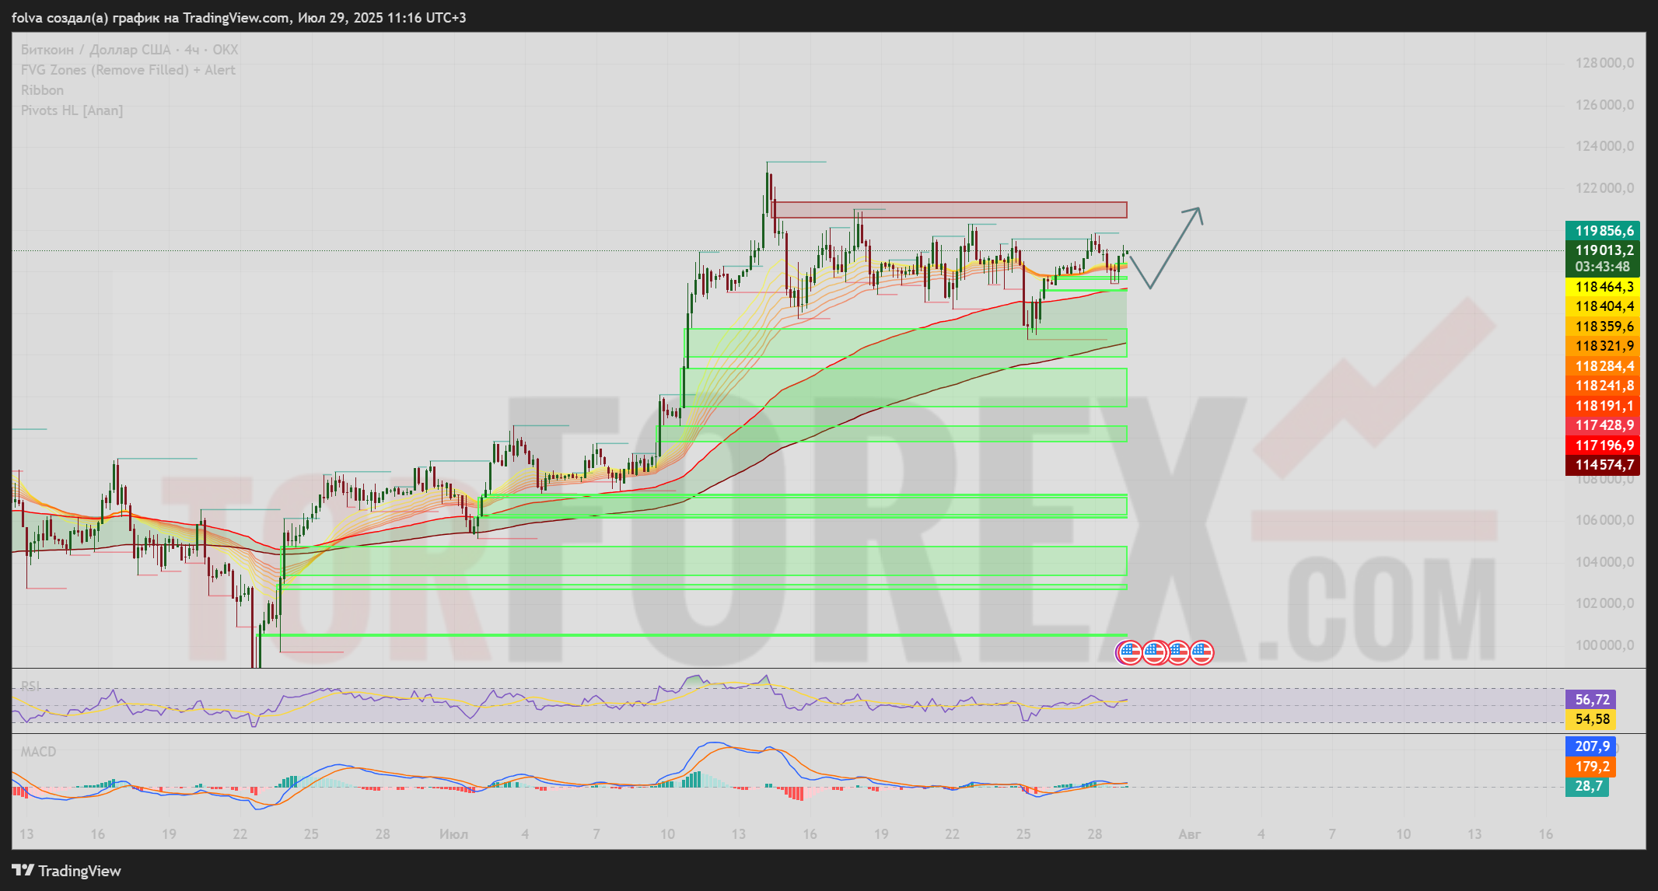The height and width of the screenshot is (891, 1658).
Task: Click the green 119 856,6 price label
Action: 1604,231
